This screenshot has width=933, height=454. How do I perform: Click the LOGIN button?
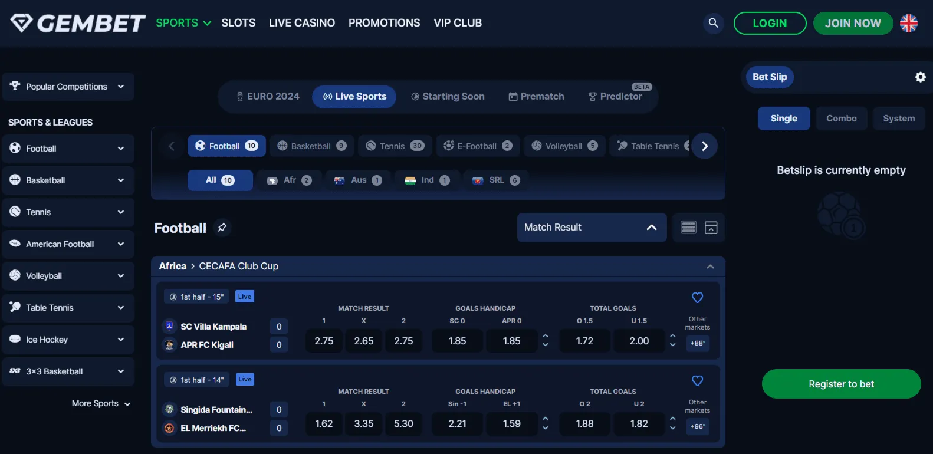pos(770,23)
